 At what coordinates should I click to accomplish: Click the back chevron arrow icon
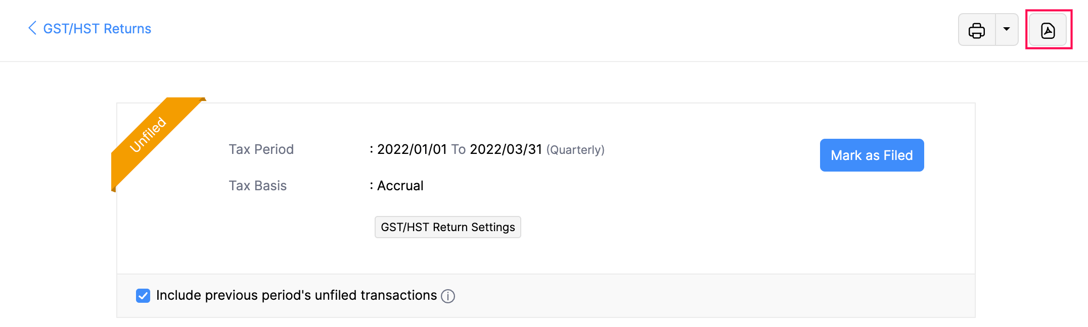32,28
